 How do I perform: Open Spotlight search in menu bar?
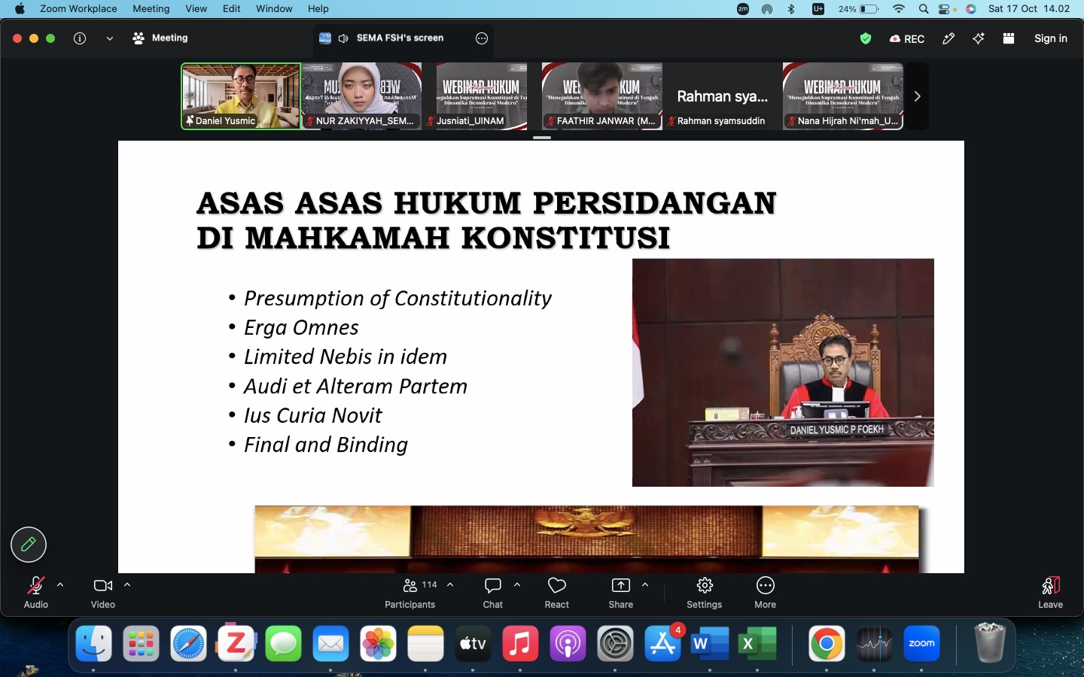click(x=924, y=9)
